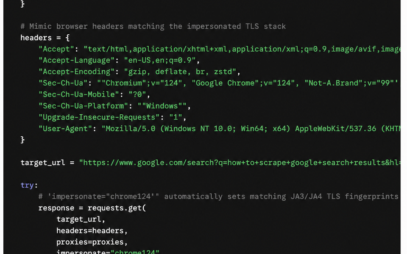Click the 'headers = {' line
The height and width of the screenshot is (254, 407).
[45, 38]
